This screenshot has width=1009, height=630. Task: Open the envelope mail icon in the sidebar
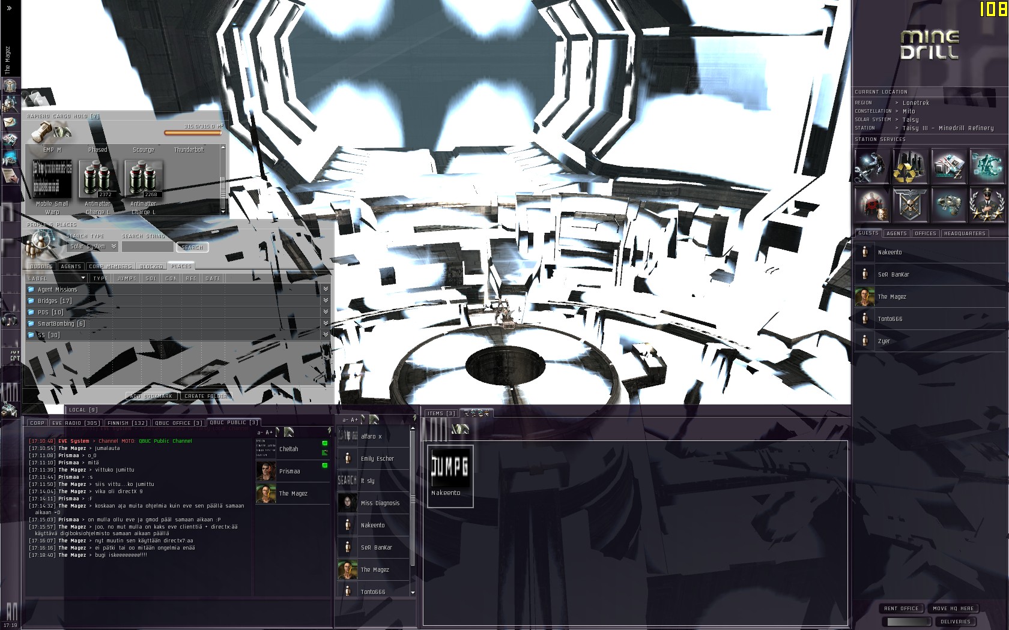pyautogui.click(x=10, y=122)
